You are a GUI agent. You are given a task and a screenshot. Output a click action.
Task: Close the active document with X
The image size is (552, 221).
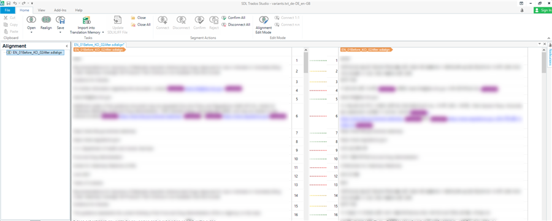point(544,44)
